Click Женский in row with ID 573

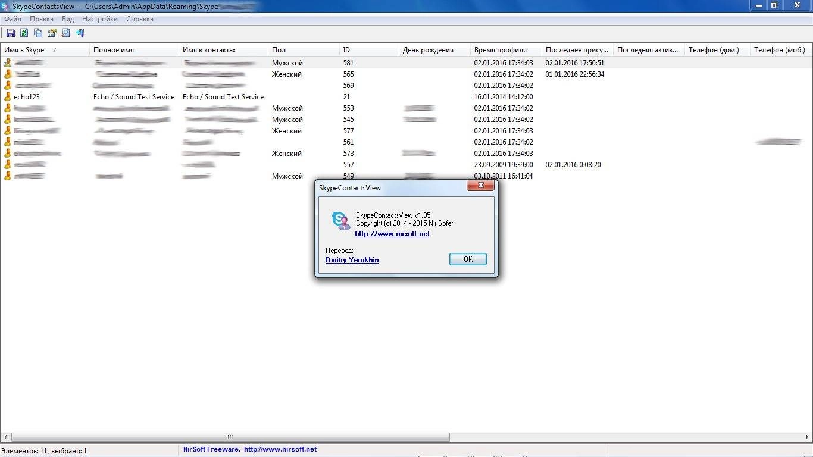click(x=287, y=153)
